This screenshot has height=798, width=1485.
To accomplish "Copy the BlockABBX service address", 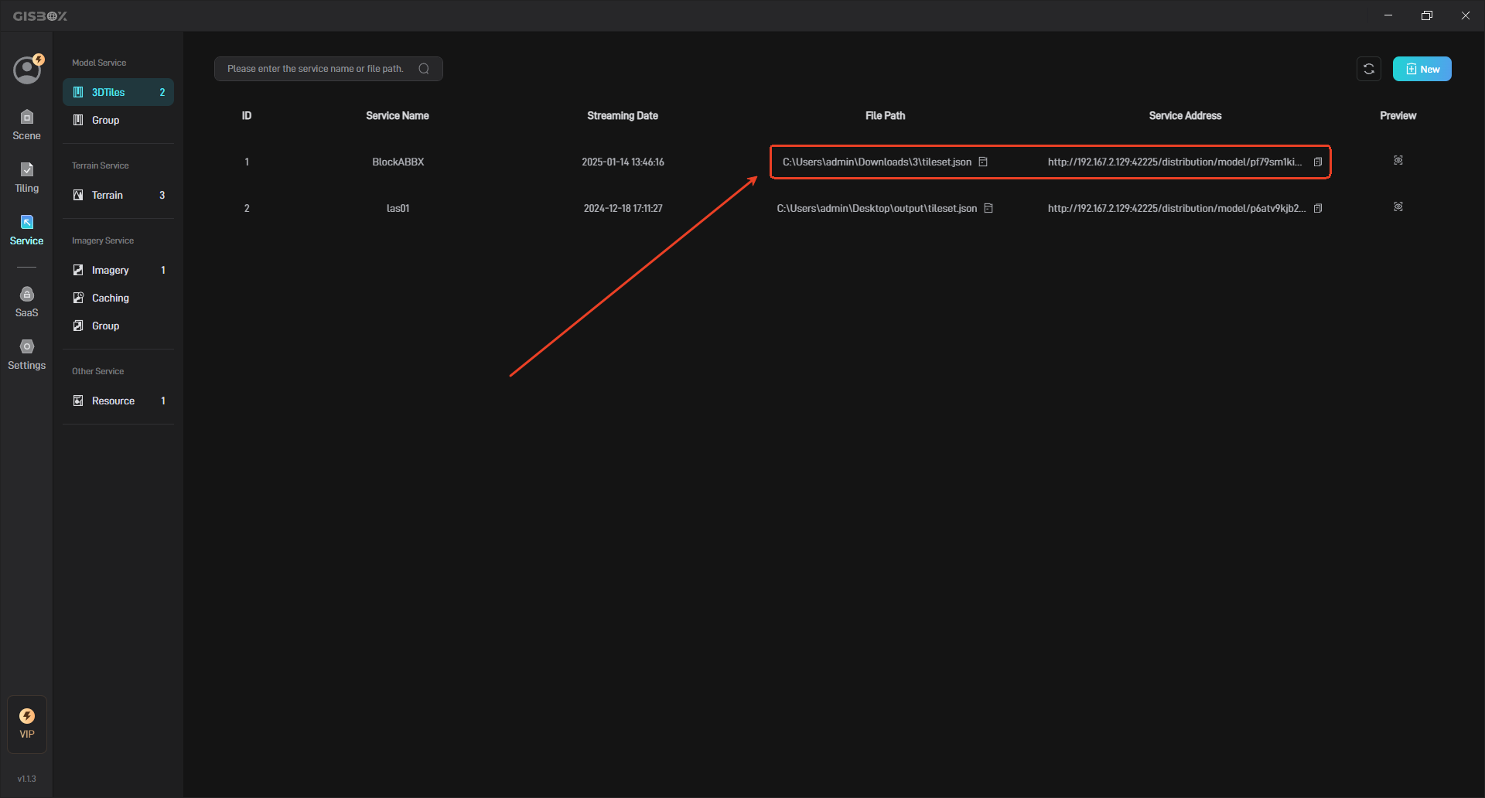I will (x=1318, y=162).
